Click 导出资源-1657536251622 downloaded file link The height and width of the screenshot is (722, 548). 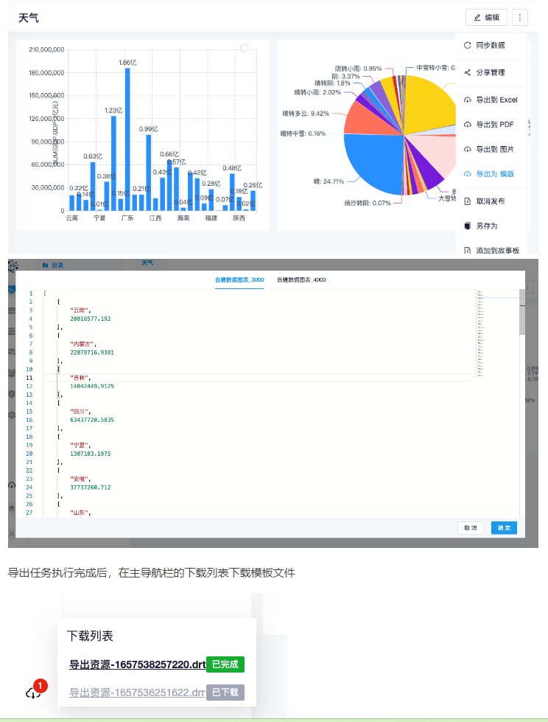pos(137,692)
